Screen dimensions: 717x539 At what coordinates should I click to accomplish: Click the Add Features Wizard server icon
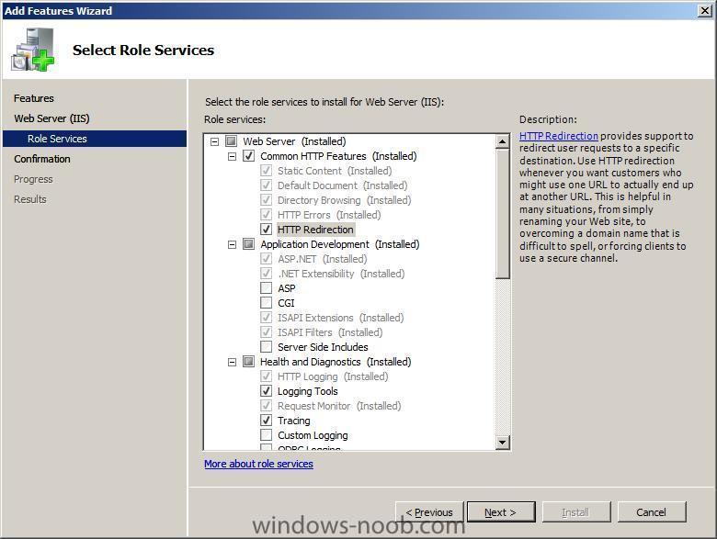pyautogui.click(x=33, y=50)
